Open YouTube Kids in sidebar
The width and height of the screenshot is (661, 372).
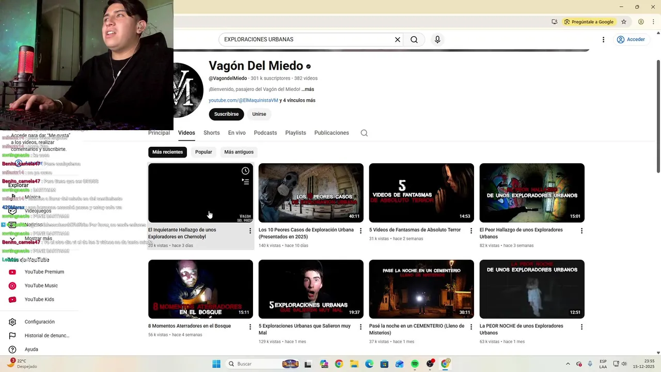coord(40,300)
